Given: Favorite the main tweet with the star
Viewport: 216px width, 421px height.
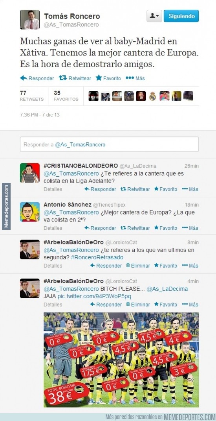Looking at the screenshot, I should point(108,78).
